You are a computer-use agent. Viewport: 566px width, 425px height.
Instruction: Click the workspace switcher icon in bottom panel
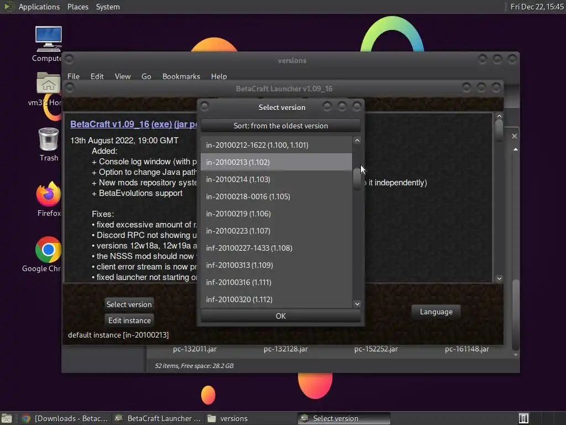pyautogui.click(x=523, y=418)
